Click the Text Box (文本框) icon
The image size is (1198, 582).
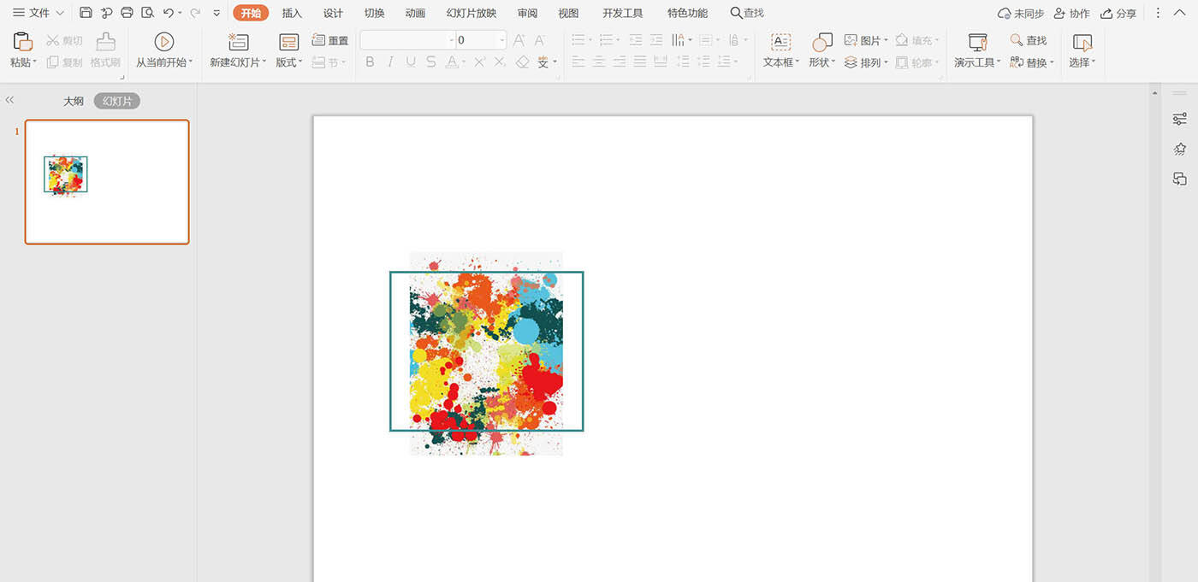click(x=780, y=42)
